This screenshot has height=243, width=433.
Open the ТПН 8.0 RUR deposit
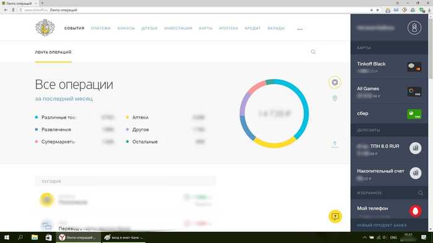point(389,149)
